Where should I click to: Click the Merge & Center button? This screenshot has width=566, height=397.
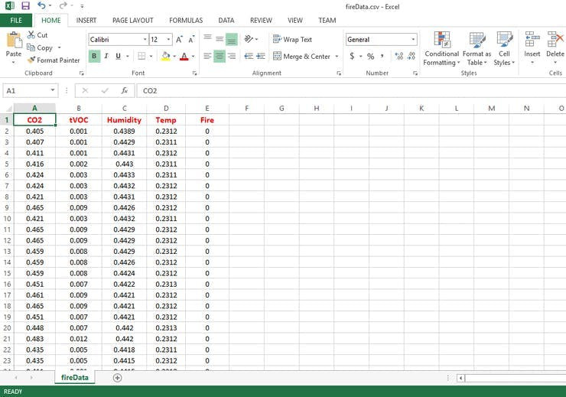click(301, 56)
